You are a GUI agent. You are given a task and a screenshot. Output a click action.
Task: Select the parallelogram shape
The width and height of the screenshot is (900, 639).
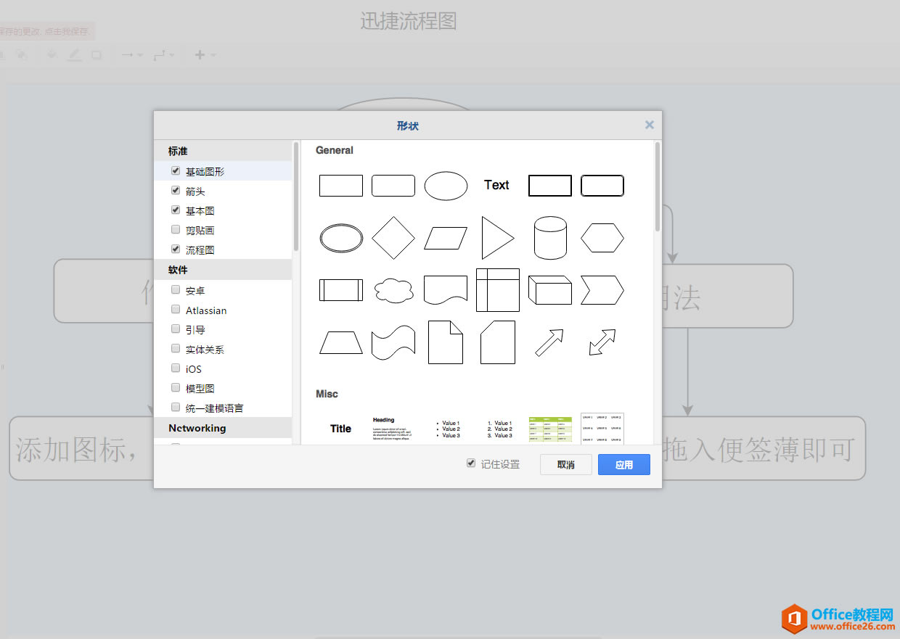point(446,237)
